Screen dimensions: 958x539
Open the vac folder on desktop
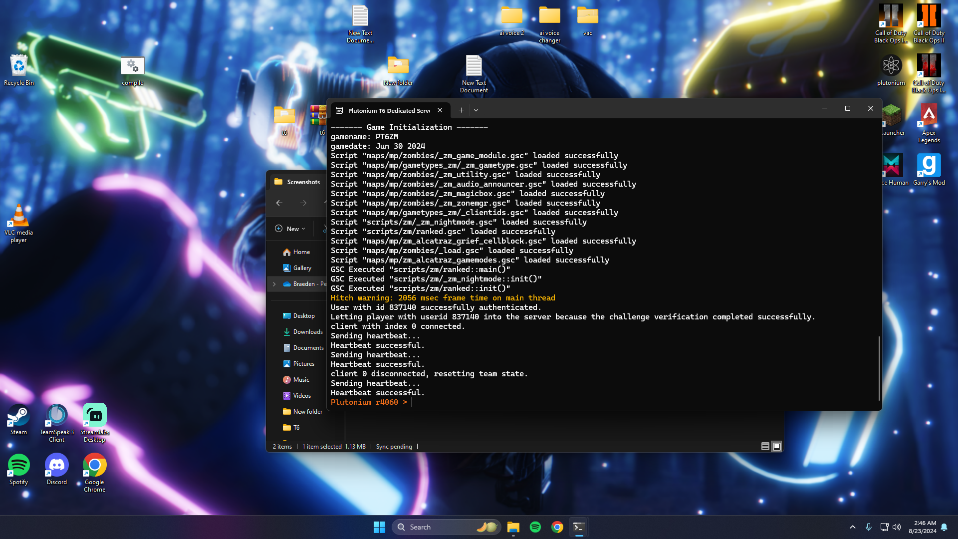point(587,20)
